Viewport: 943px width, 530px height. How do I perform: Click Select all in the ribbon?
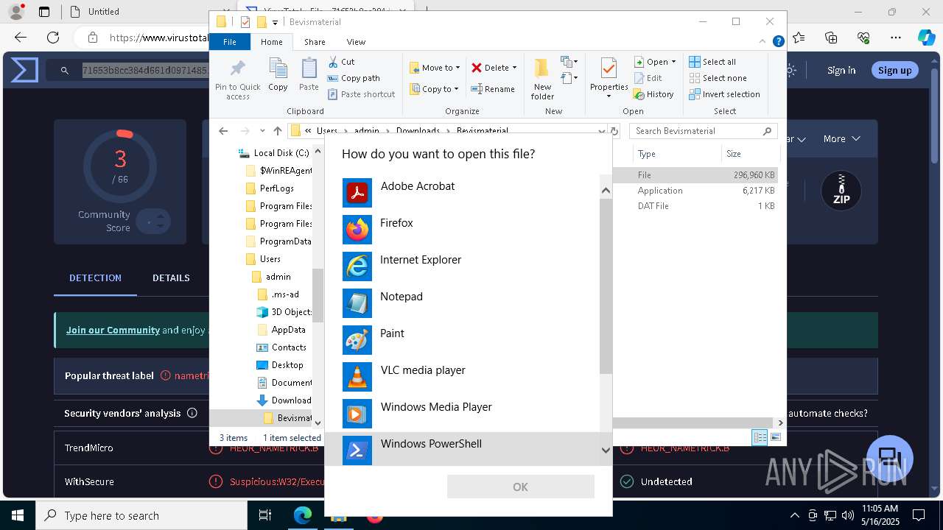(x=712, y=62)
